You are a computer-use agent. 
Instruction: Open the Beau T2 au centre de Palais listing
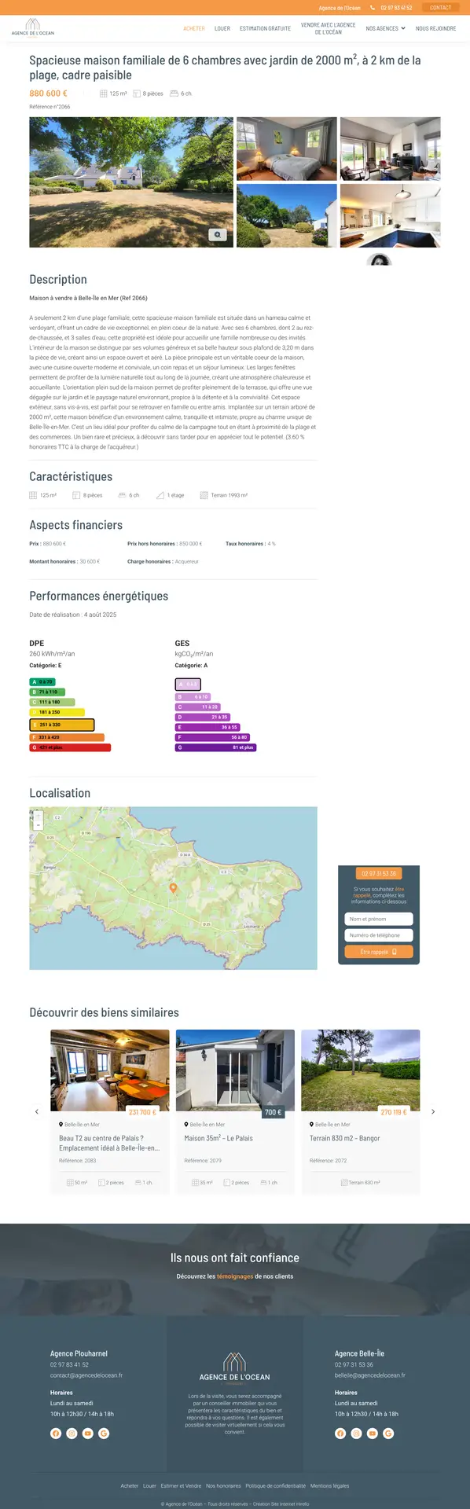109,1143
